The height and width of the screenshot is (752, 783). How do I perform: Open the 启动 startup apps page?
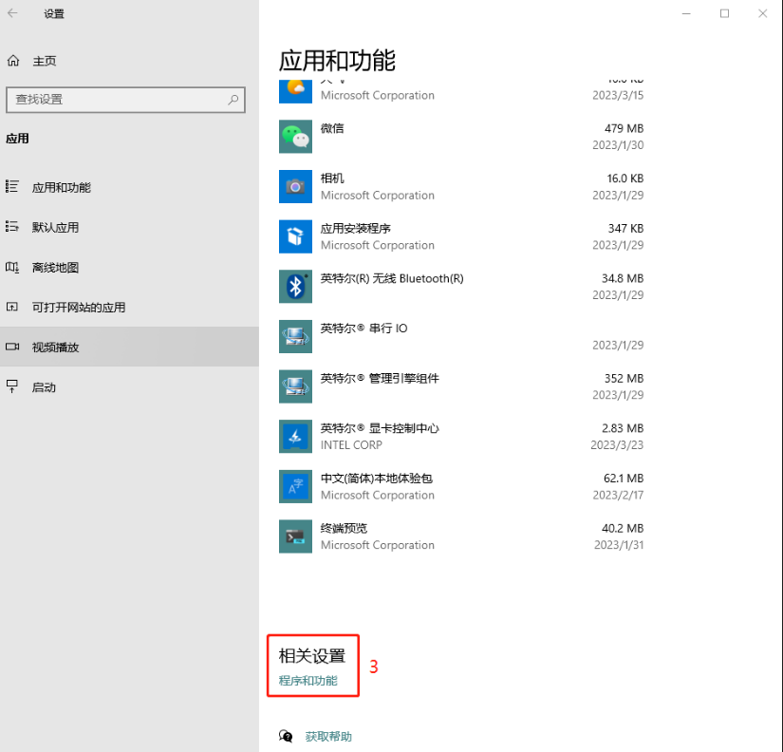(44, 387)
